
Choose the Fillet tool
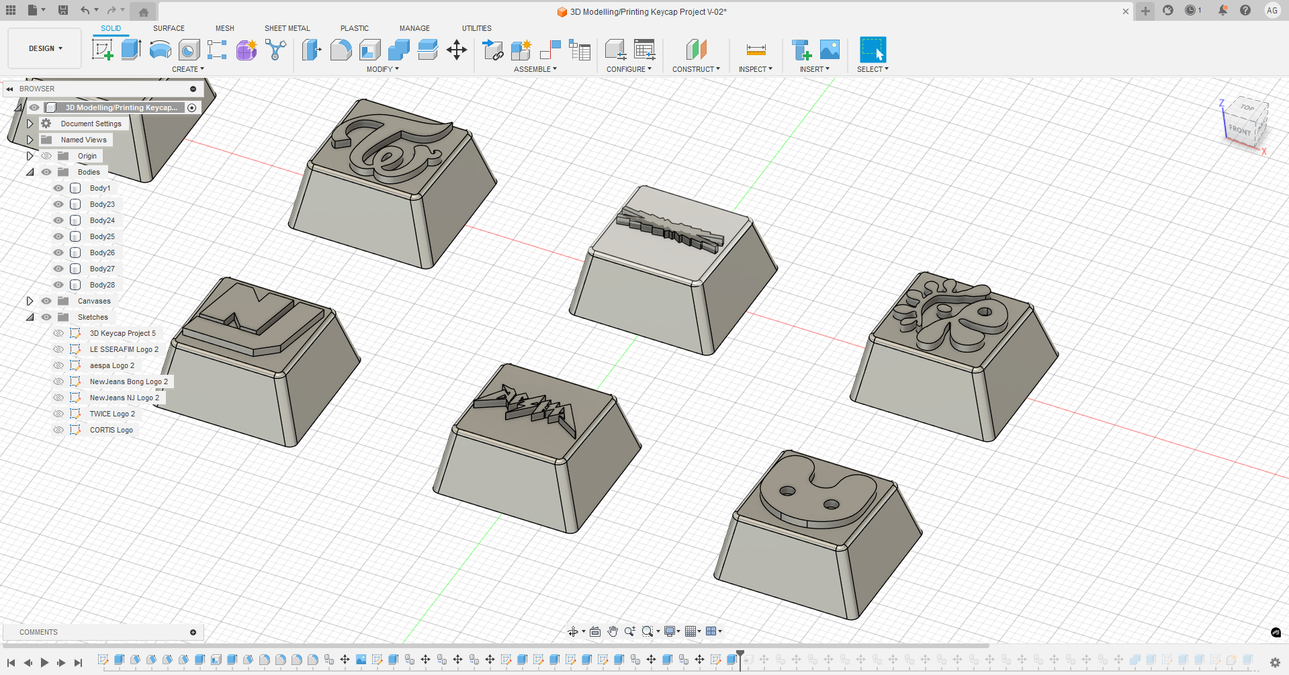pos(341,50)
